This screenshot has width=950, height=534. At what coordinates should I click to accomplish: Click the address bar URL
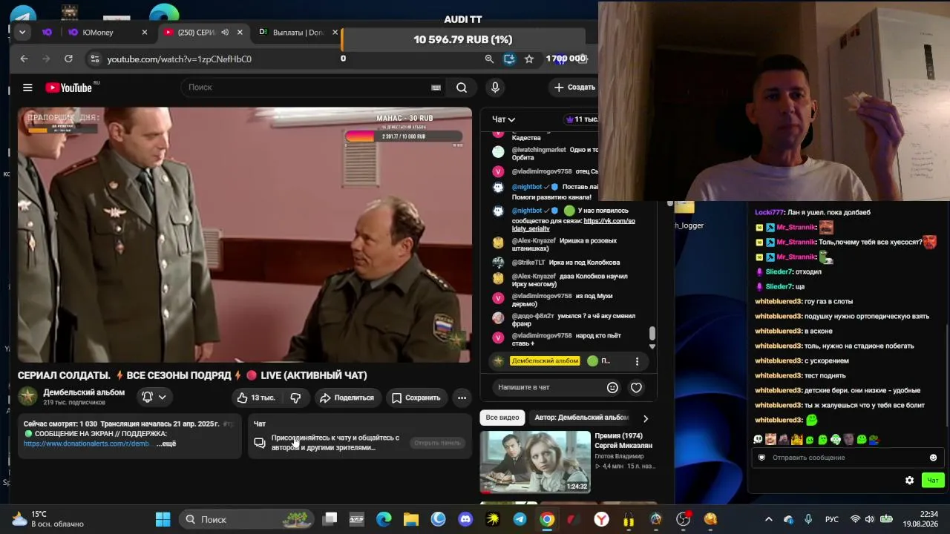point(179,59)
